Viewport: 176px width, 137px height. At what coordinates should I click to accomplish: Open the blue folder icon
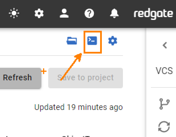(72, 41)
